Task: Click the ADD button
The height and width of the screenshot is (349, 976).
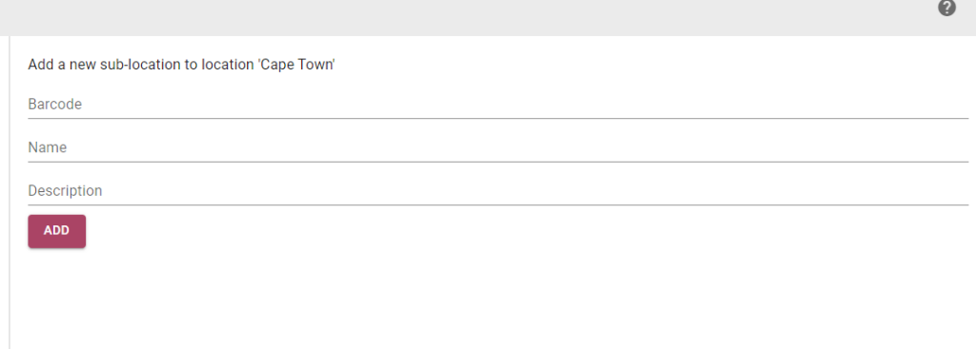Action: [56, 231]
